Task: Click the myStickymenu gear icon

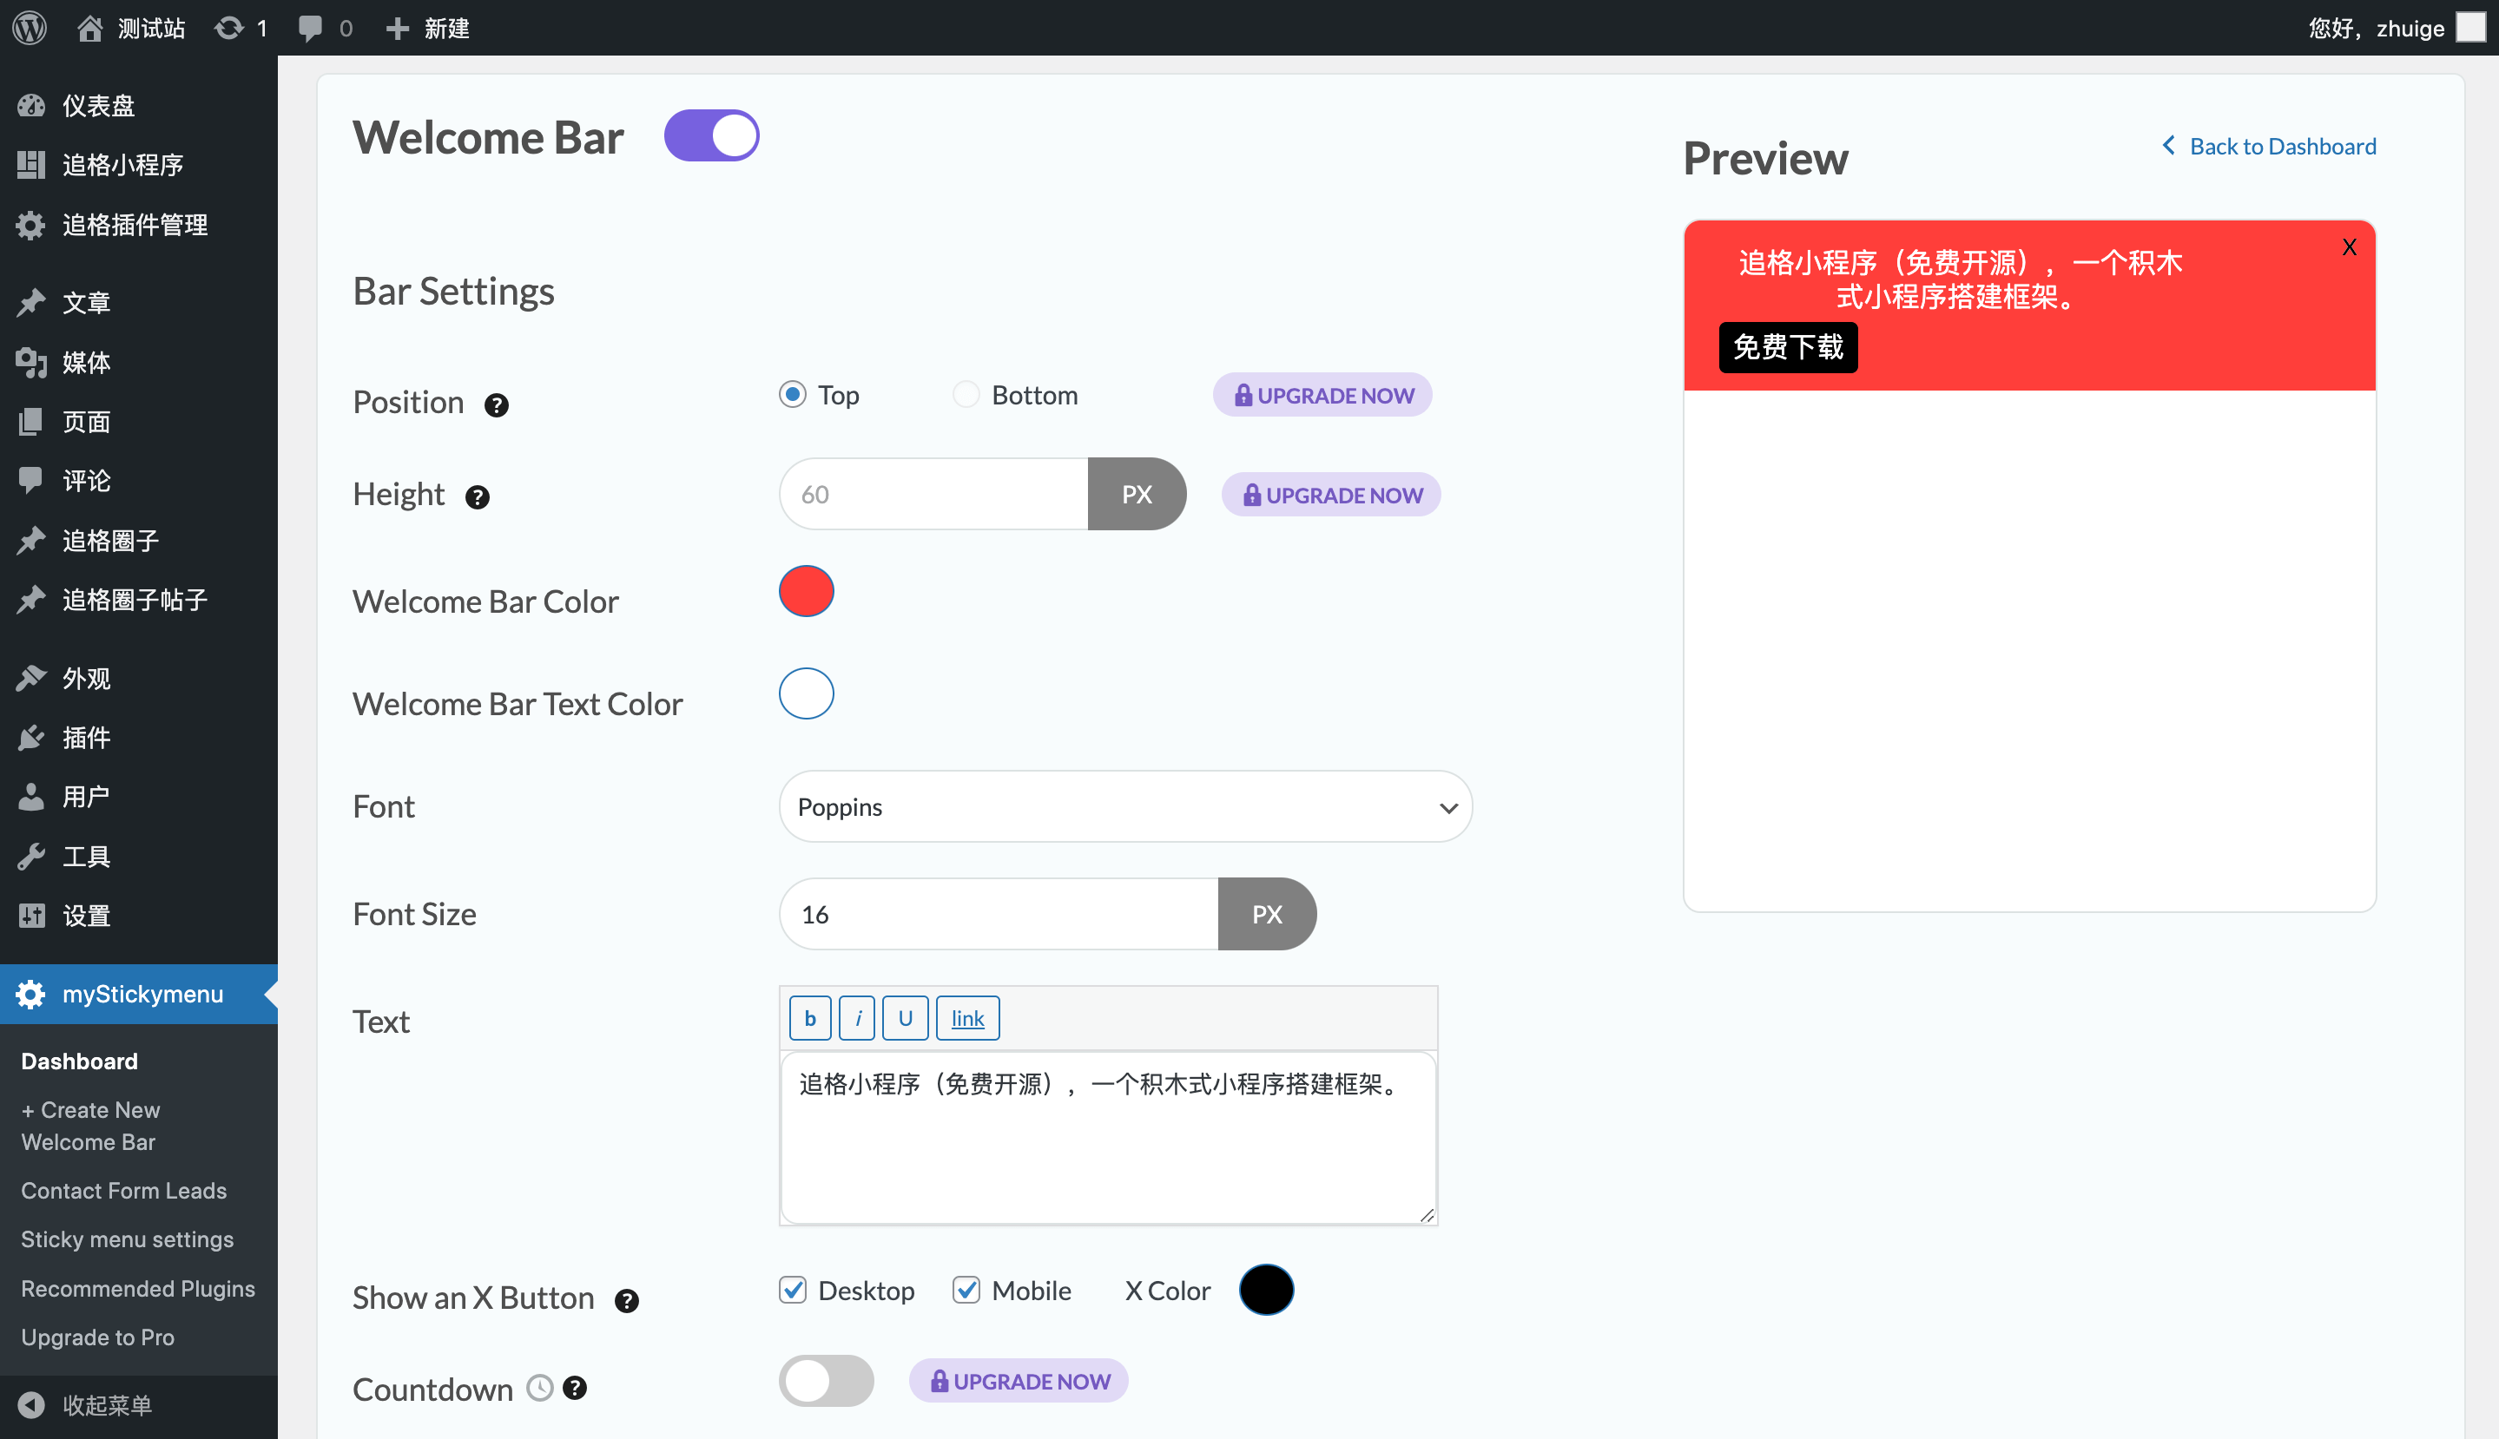Action: point(31,995)
